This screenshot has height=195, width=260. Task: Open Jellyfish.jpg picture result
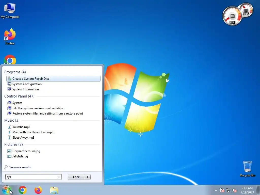tap(53, 156)
